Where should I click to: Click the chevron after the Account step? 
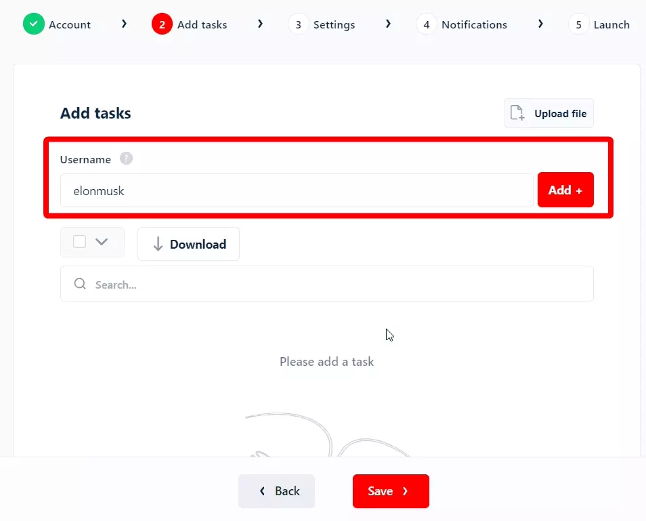[x=124, y=24]
